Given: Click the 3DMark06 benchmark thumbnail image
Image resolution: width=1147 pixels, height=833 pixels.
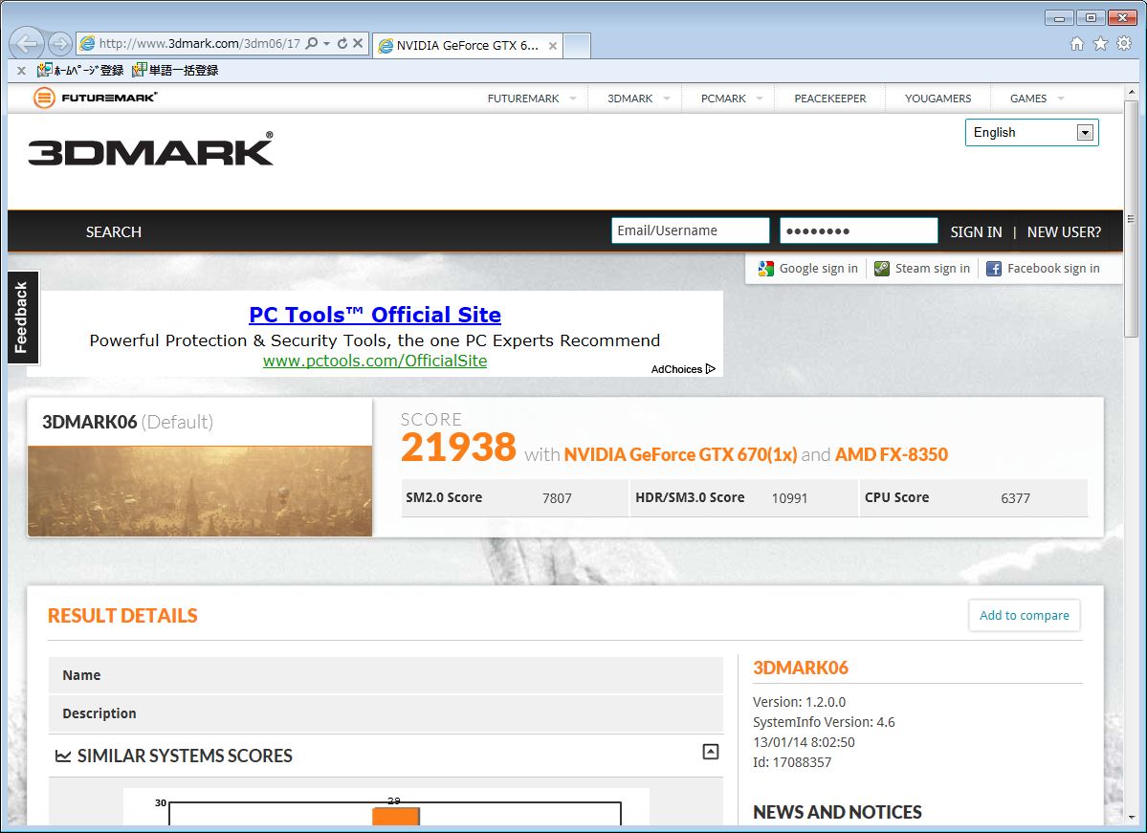Looking at the screenshot, I should coord(200,491).
